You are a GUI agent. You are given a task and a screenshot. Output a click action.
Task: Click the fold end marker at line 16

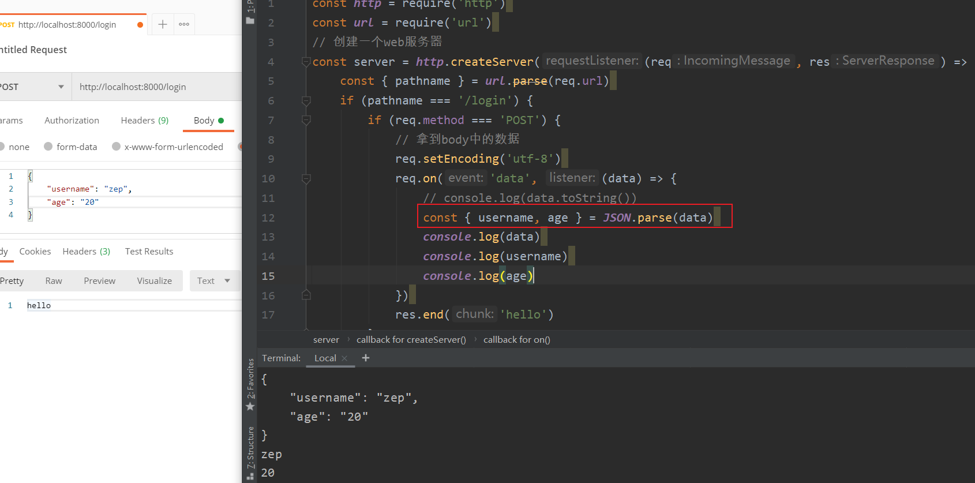coord(306,295)
